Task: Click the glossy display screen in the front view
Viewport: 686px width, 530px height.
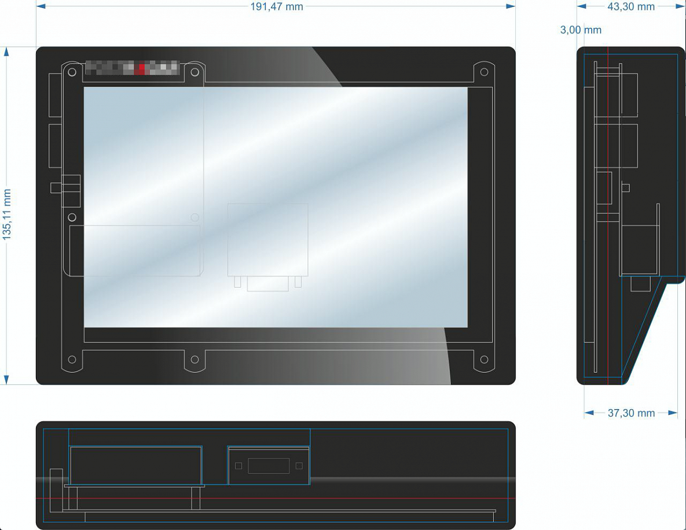Action: pos(276,207)
